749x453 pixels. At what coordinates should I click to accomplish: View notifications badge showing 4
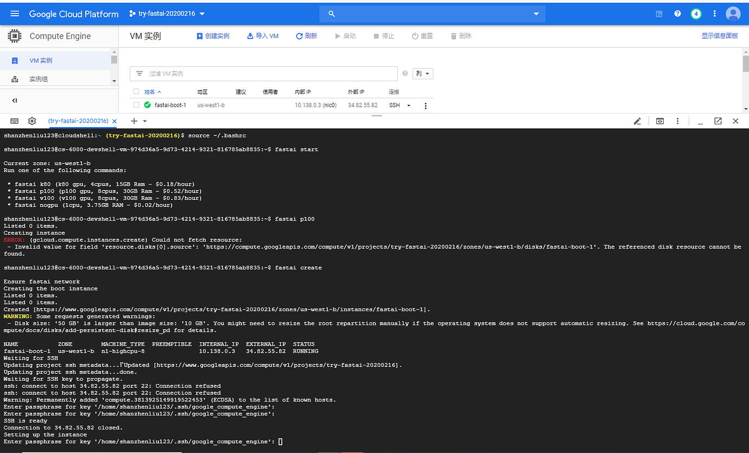pyautogui.click(x=696, y=14)
